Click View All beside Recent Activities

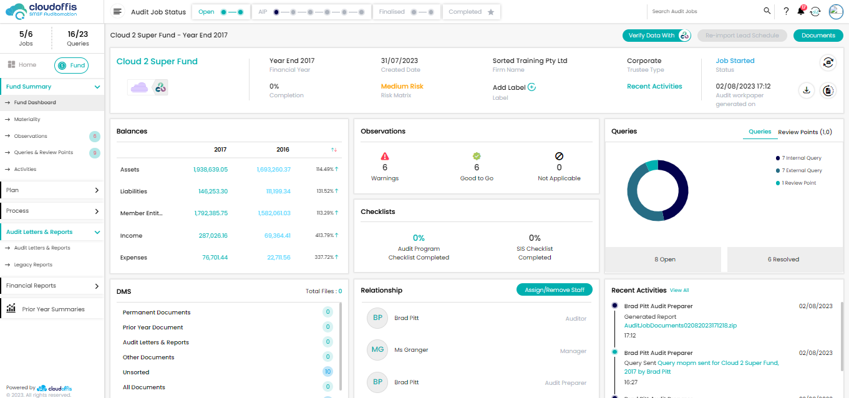(679, 291)
